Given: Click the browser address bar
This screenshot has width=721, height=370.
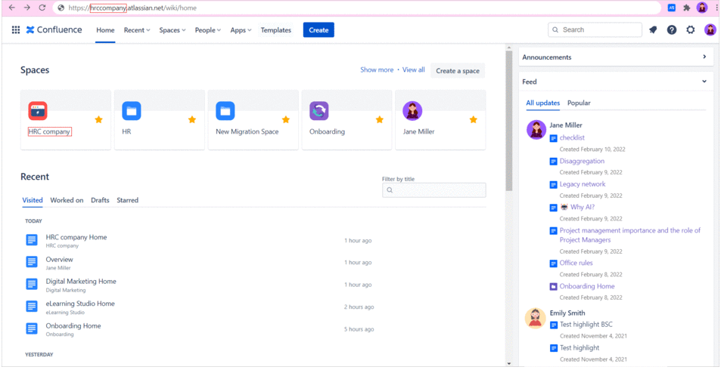Looking at the screenshot, I should pyautogui.click(x=356, y=8).
